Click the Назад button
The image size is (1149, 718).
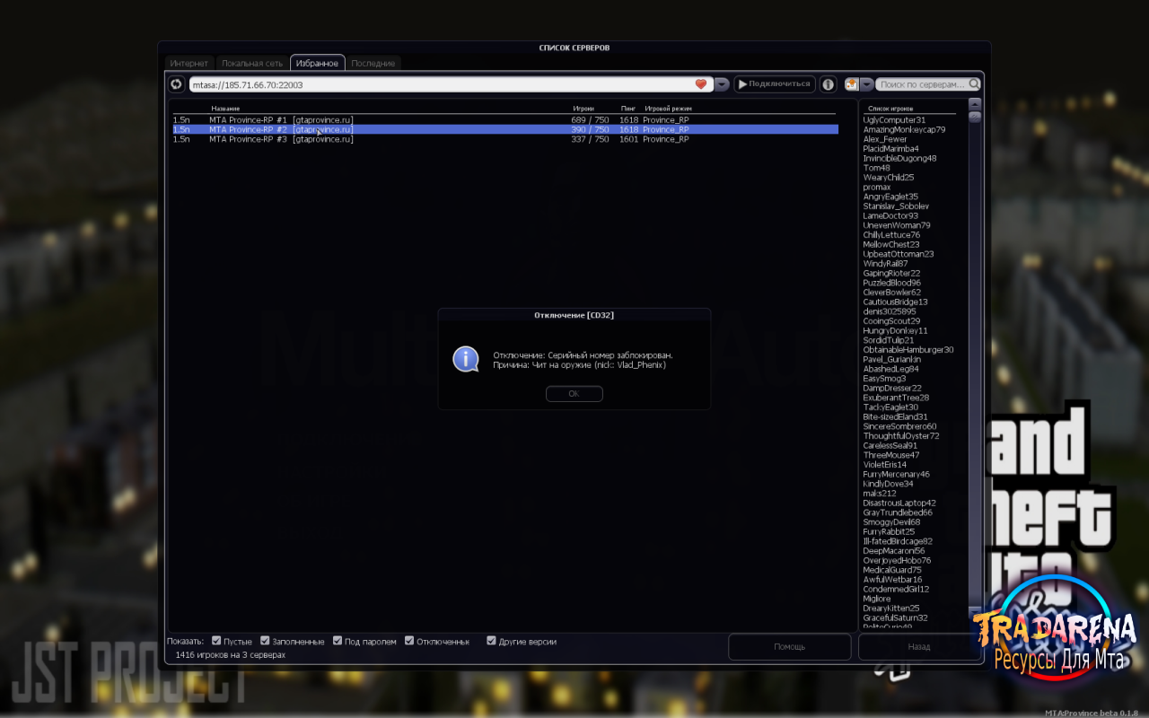tap(919, 646)
